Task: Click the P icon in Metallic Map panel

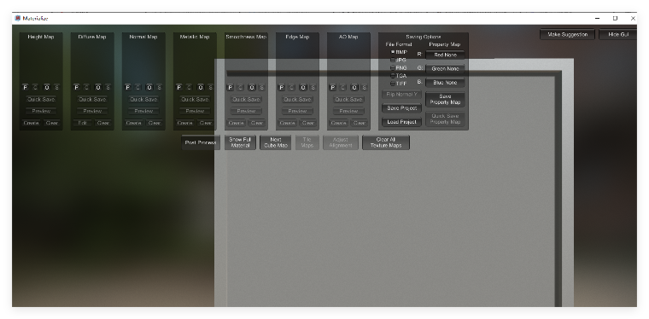Action: (x=179, y=87)
